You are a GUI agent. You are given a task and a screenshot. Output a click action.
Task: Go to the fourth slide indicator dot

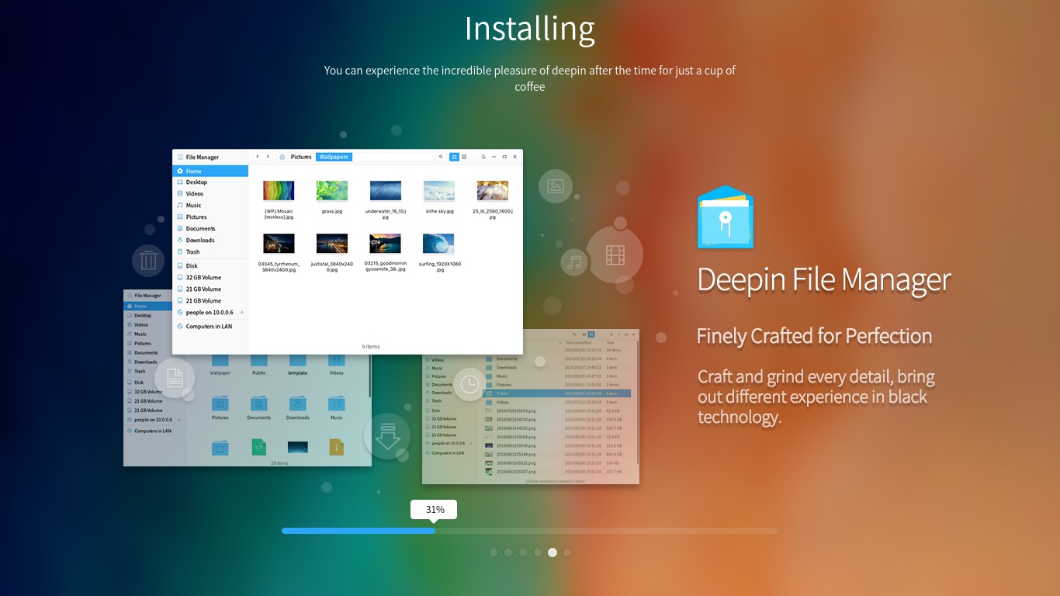point(538,553)
